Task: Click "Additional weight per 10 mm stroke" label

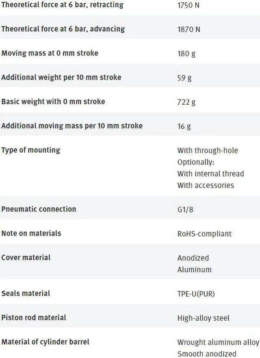Action: click(61, 77)
